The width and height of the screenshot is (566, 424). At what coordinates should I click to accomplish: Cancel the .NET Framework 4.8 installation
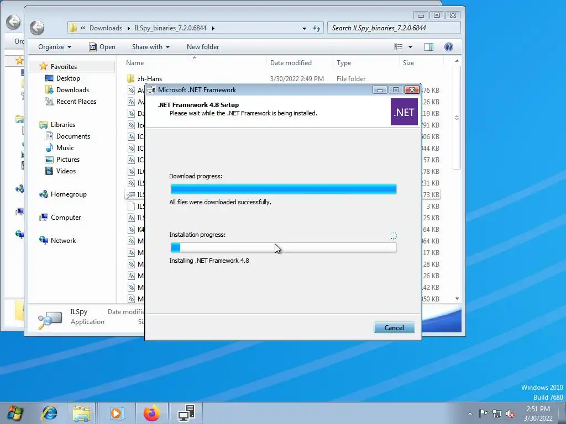[394, 327]
